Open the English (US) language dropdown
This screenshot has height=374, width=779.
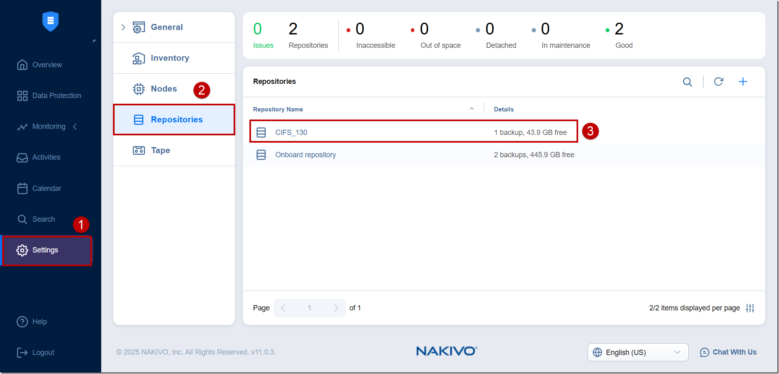pos(638,352)
